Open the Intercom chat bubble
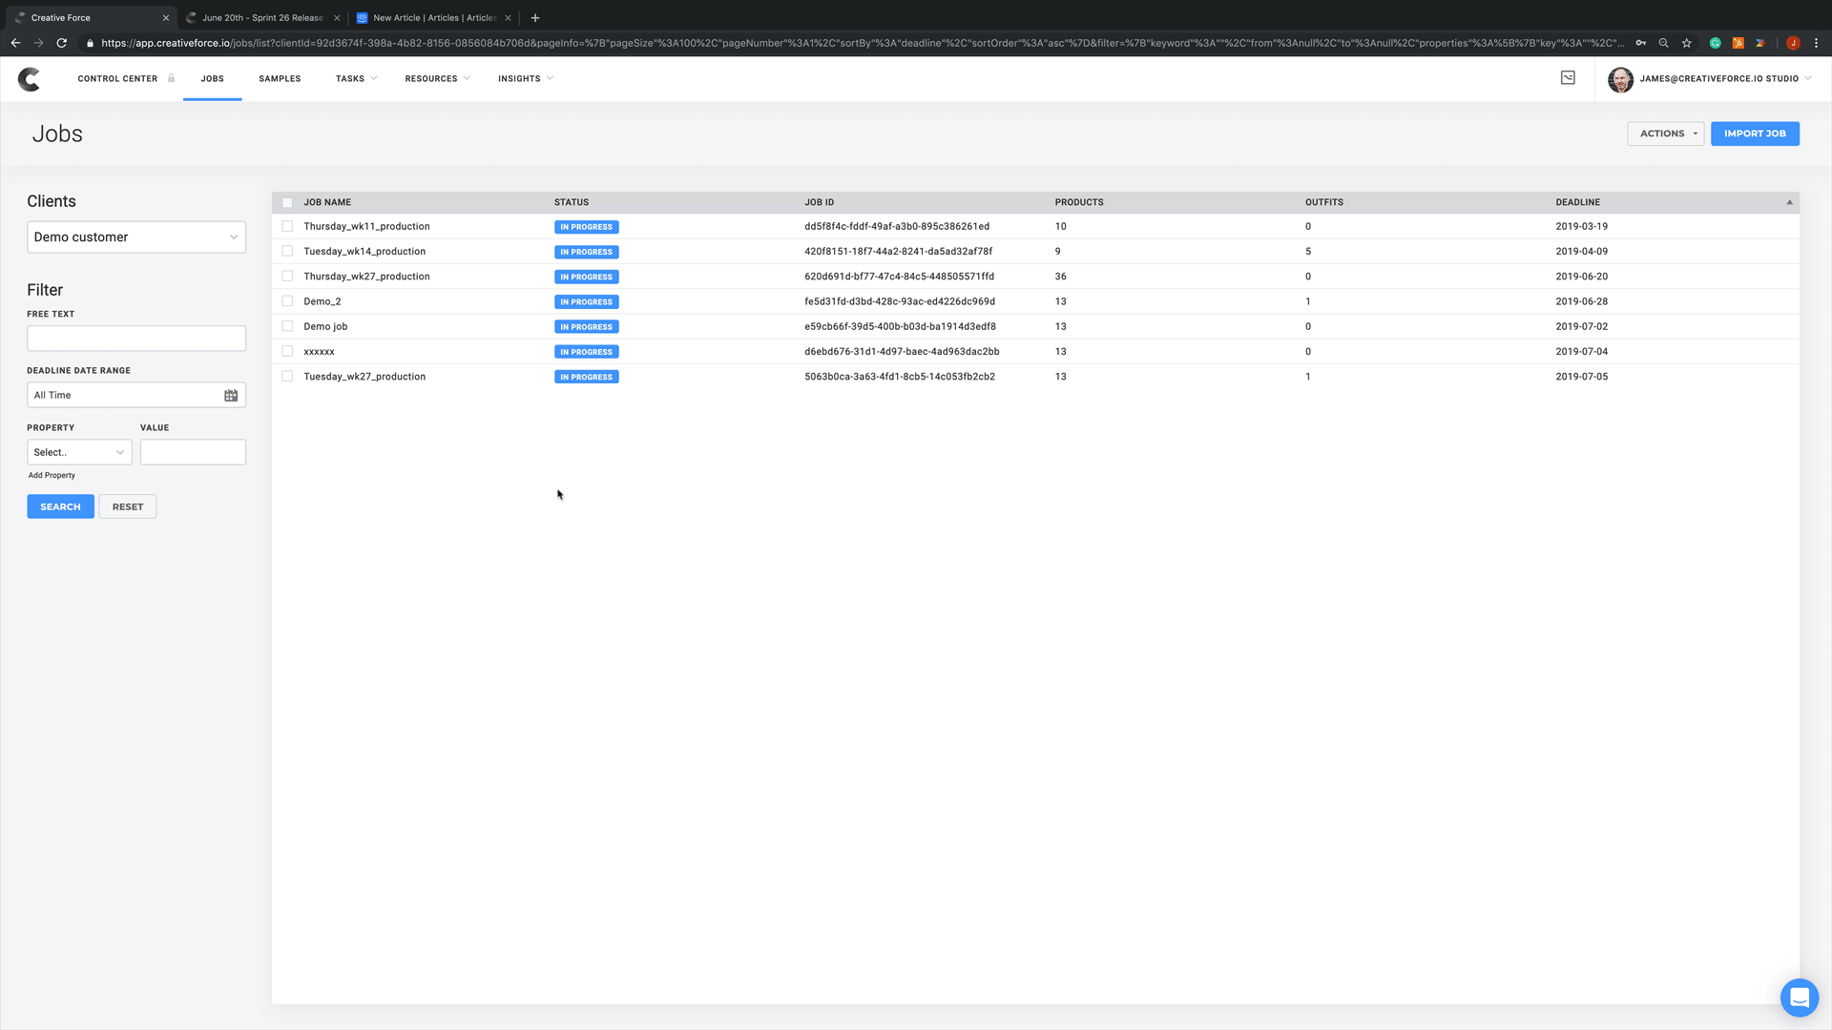1832x1030 pixels. coord(1799,998)
